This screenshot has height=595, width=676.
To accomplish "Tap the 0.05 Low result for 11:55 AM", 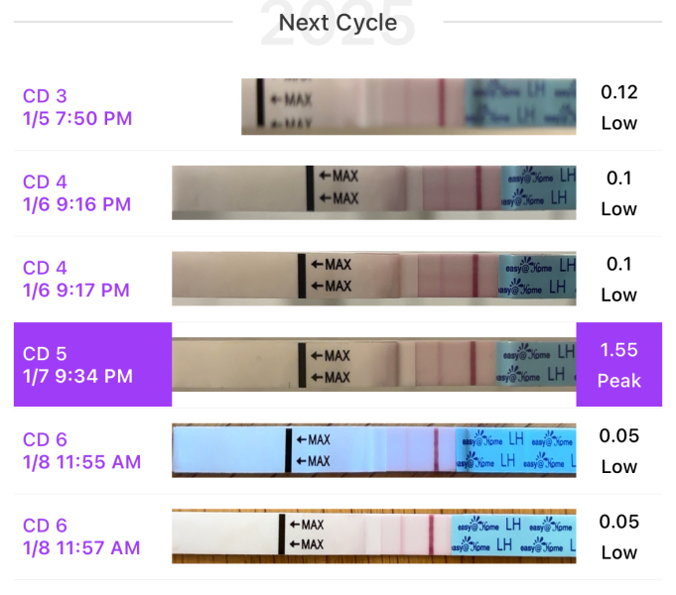I will pos(619,450).
